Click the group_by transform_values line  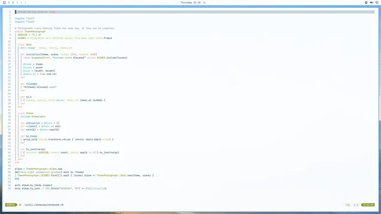coord(68,140)
